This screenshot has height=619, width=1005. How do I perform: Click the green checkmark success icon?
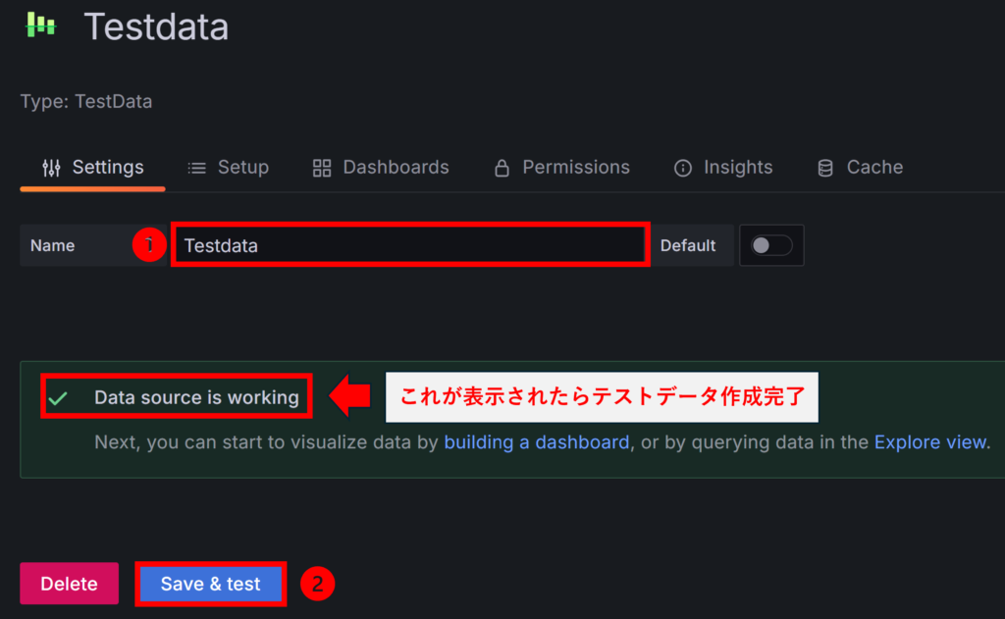tap(58, 398)
